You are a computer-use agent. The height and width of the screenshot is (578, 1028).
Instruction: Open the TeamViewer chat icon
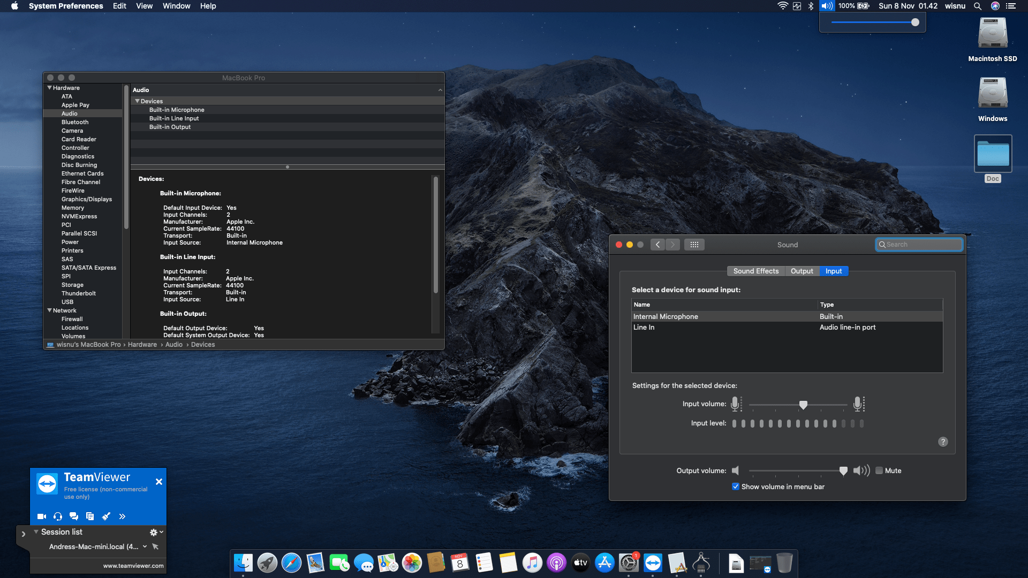tap(73, 516)
